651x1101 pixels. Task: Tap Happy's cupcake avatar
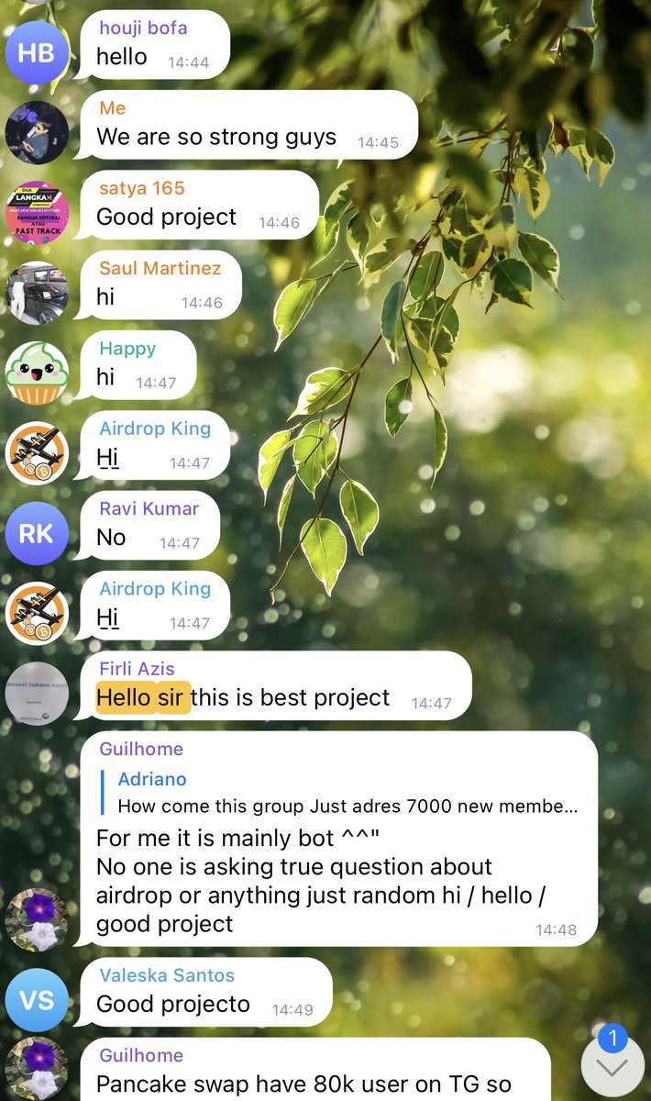click(37, 373)
